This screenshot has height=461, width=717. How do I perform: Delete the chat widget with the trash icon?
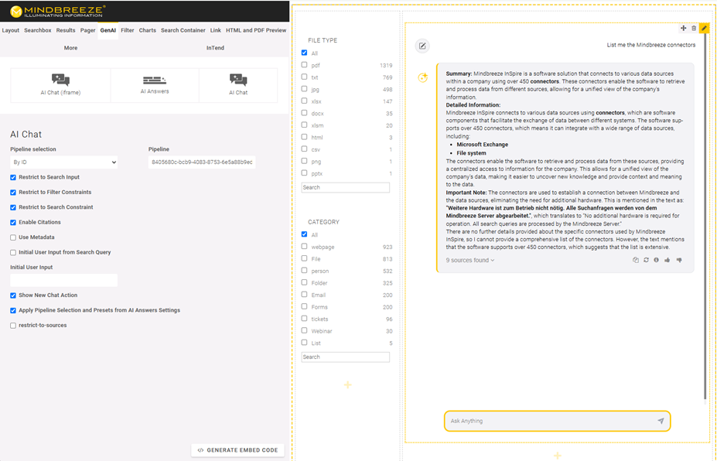[x=694, y=29]
